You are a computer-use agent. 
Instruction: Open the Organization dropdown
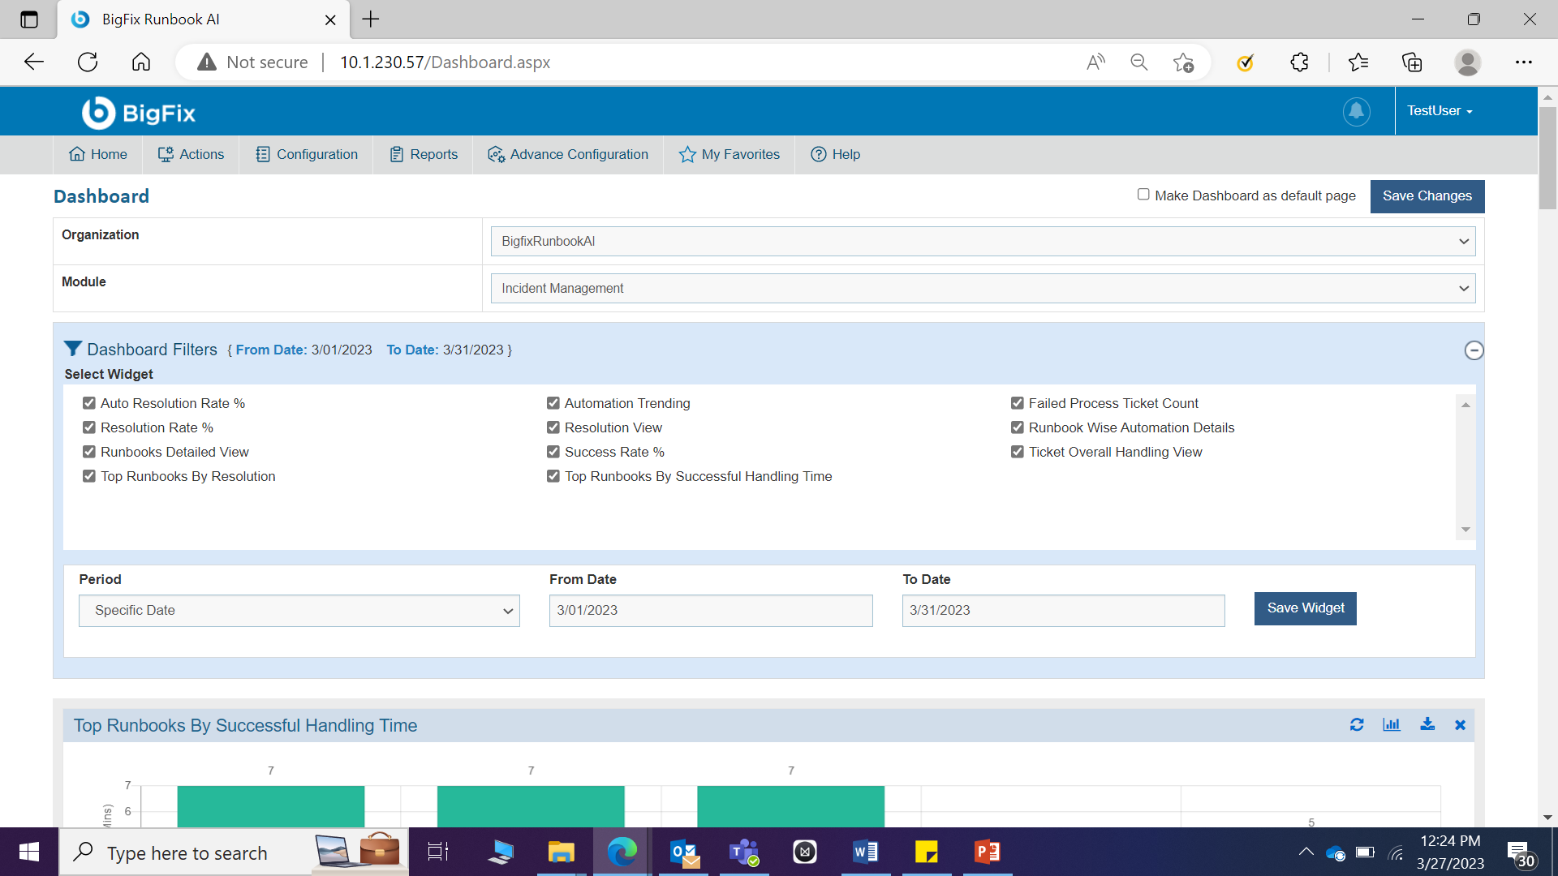[x=983, y=241]
